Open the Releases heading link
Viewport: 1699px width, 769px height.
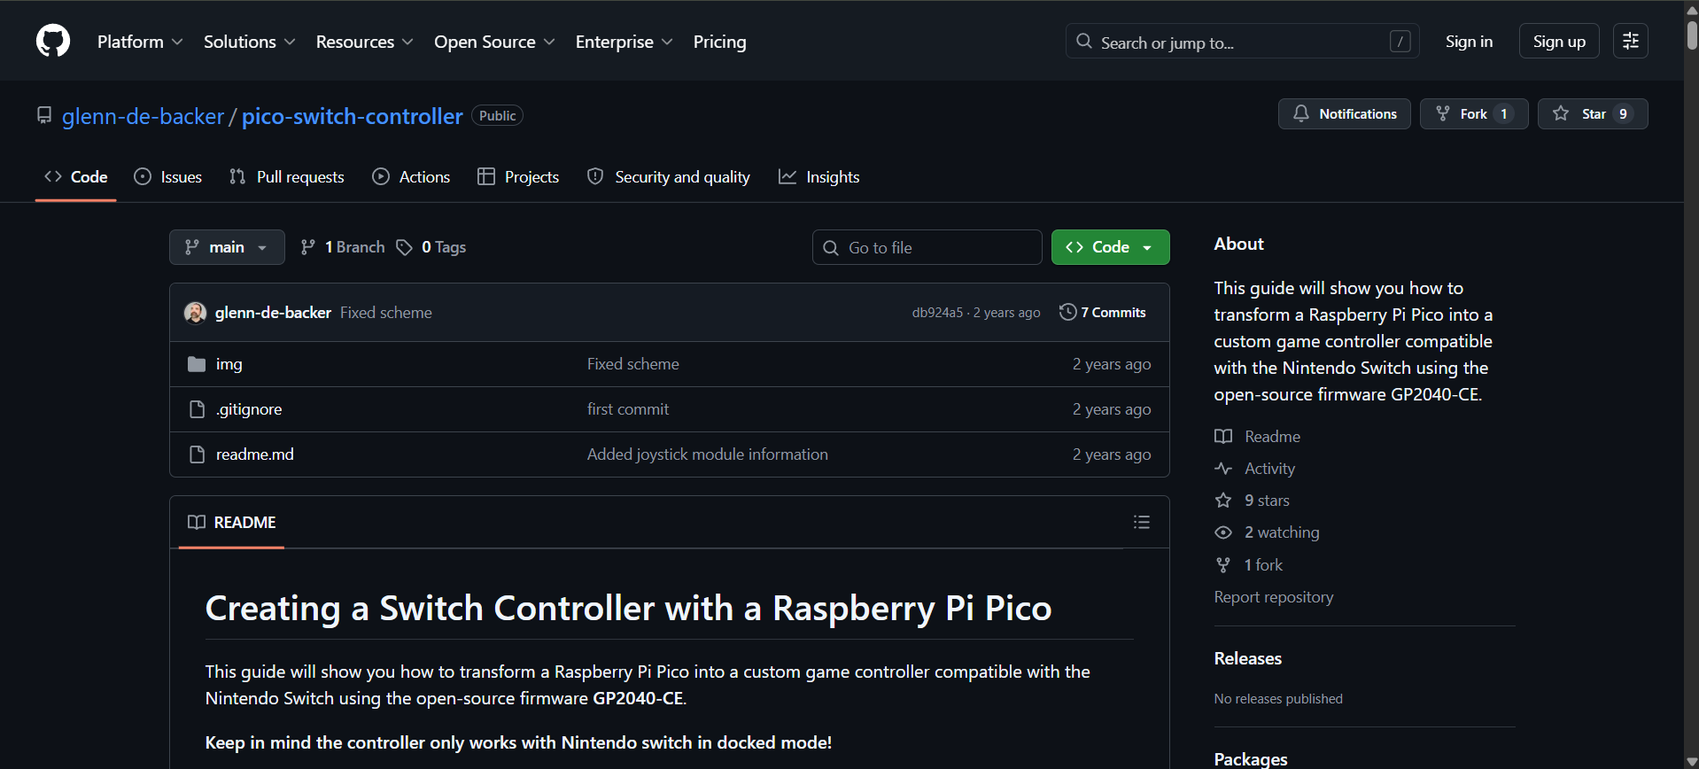tap(1248, 658)
